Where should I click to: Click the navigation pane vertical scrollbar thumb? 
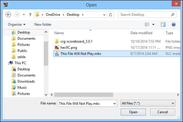click(x=46, y=53)
